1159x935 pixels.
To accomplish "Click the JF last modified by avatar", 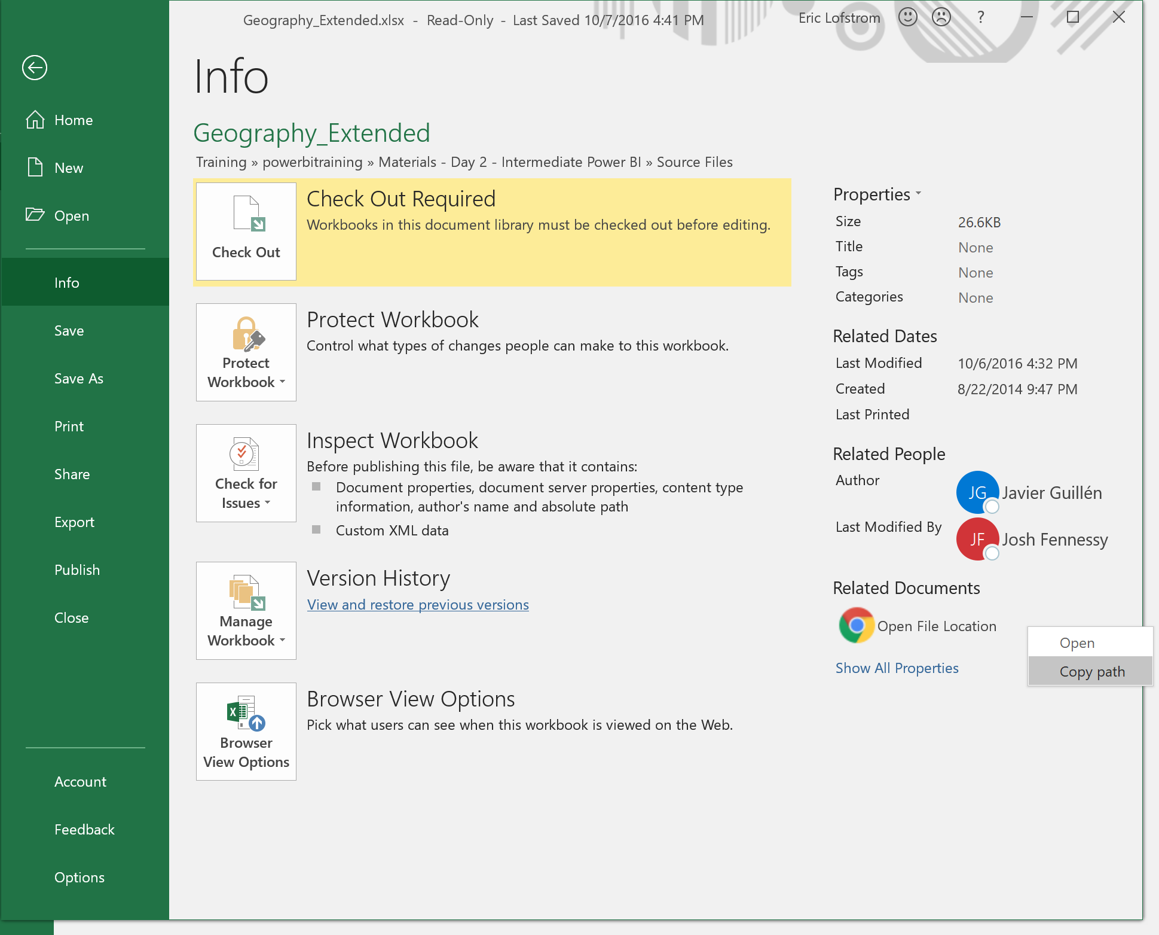I will 978,539.
